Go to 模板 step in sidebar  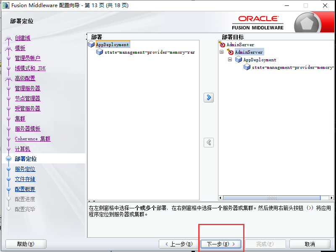20,48
